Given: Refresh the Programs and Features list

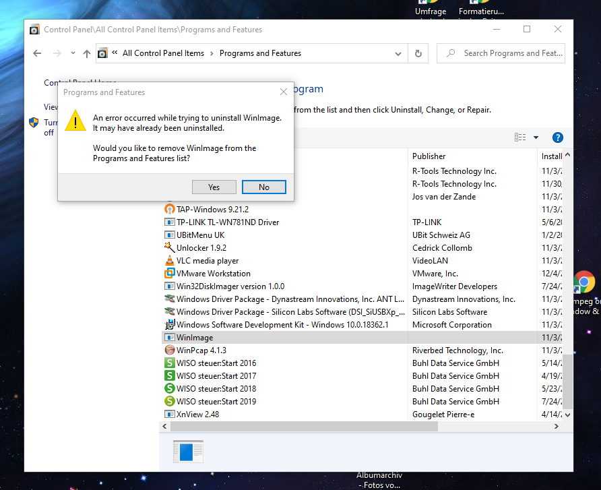Looking at the screenshot, I should pos(418,53).
